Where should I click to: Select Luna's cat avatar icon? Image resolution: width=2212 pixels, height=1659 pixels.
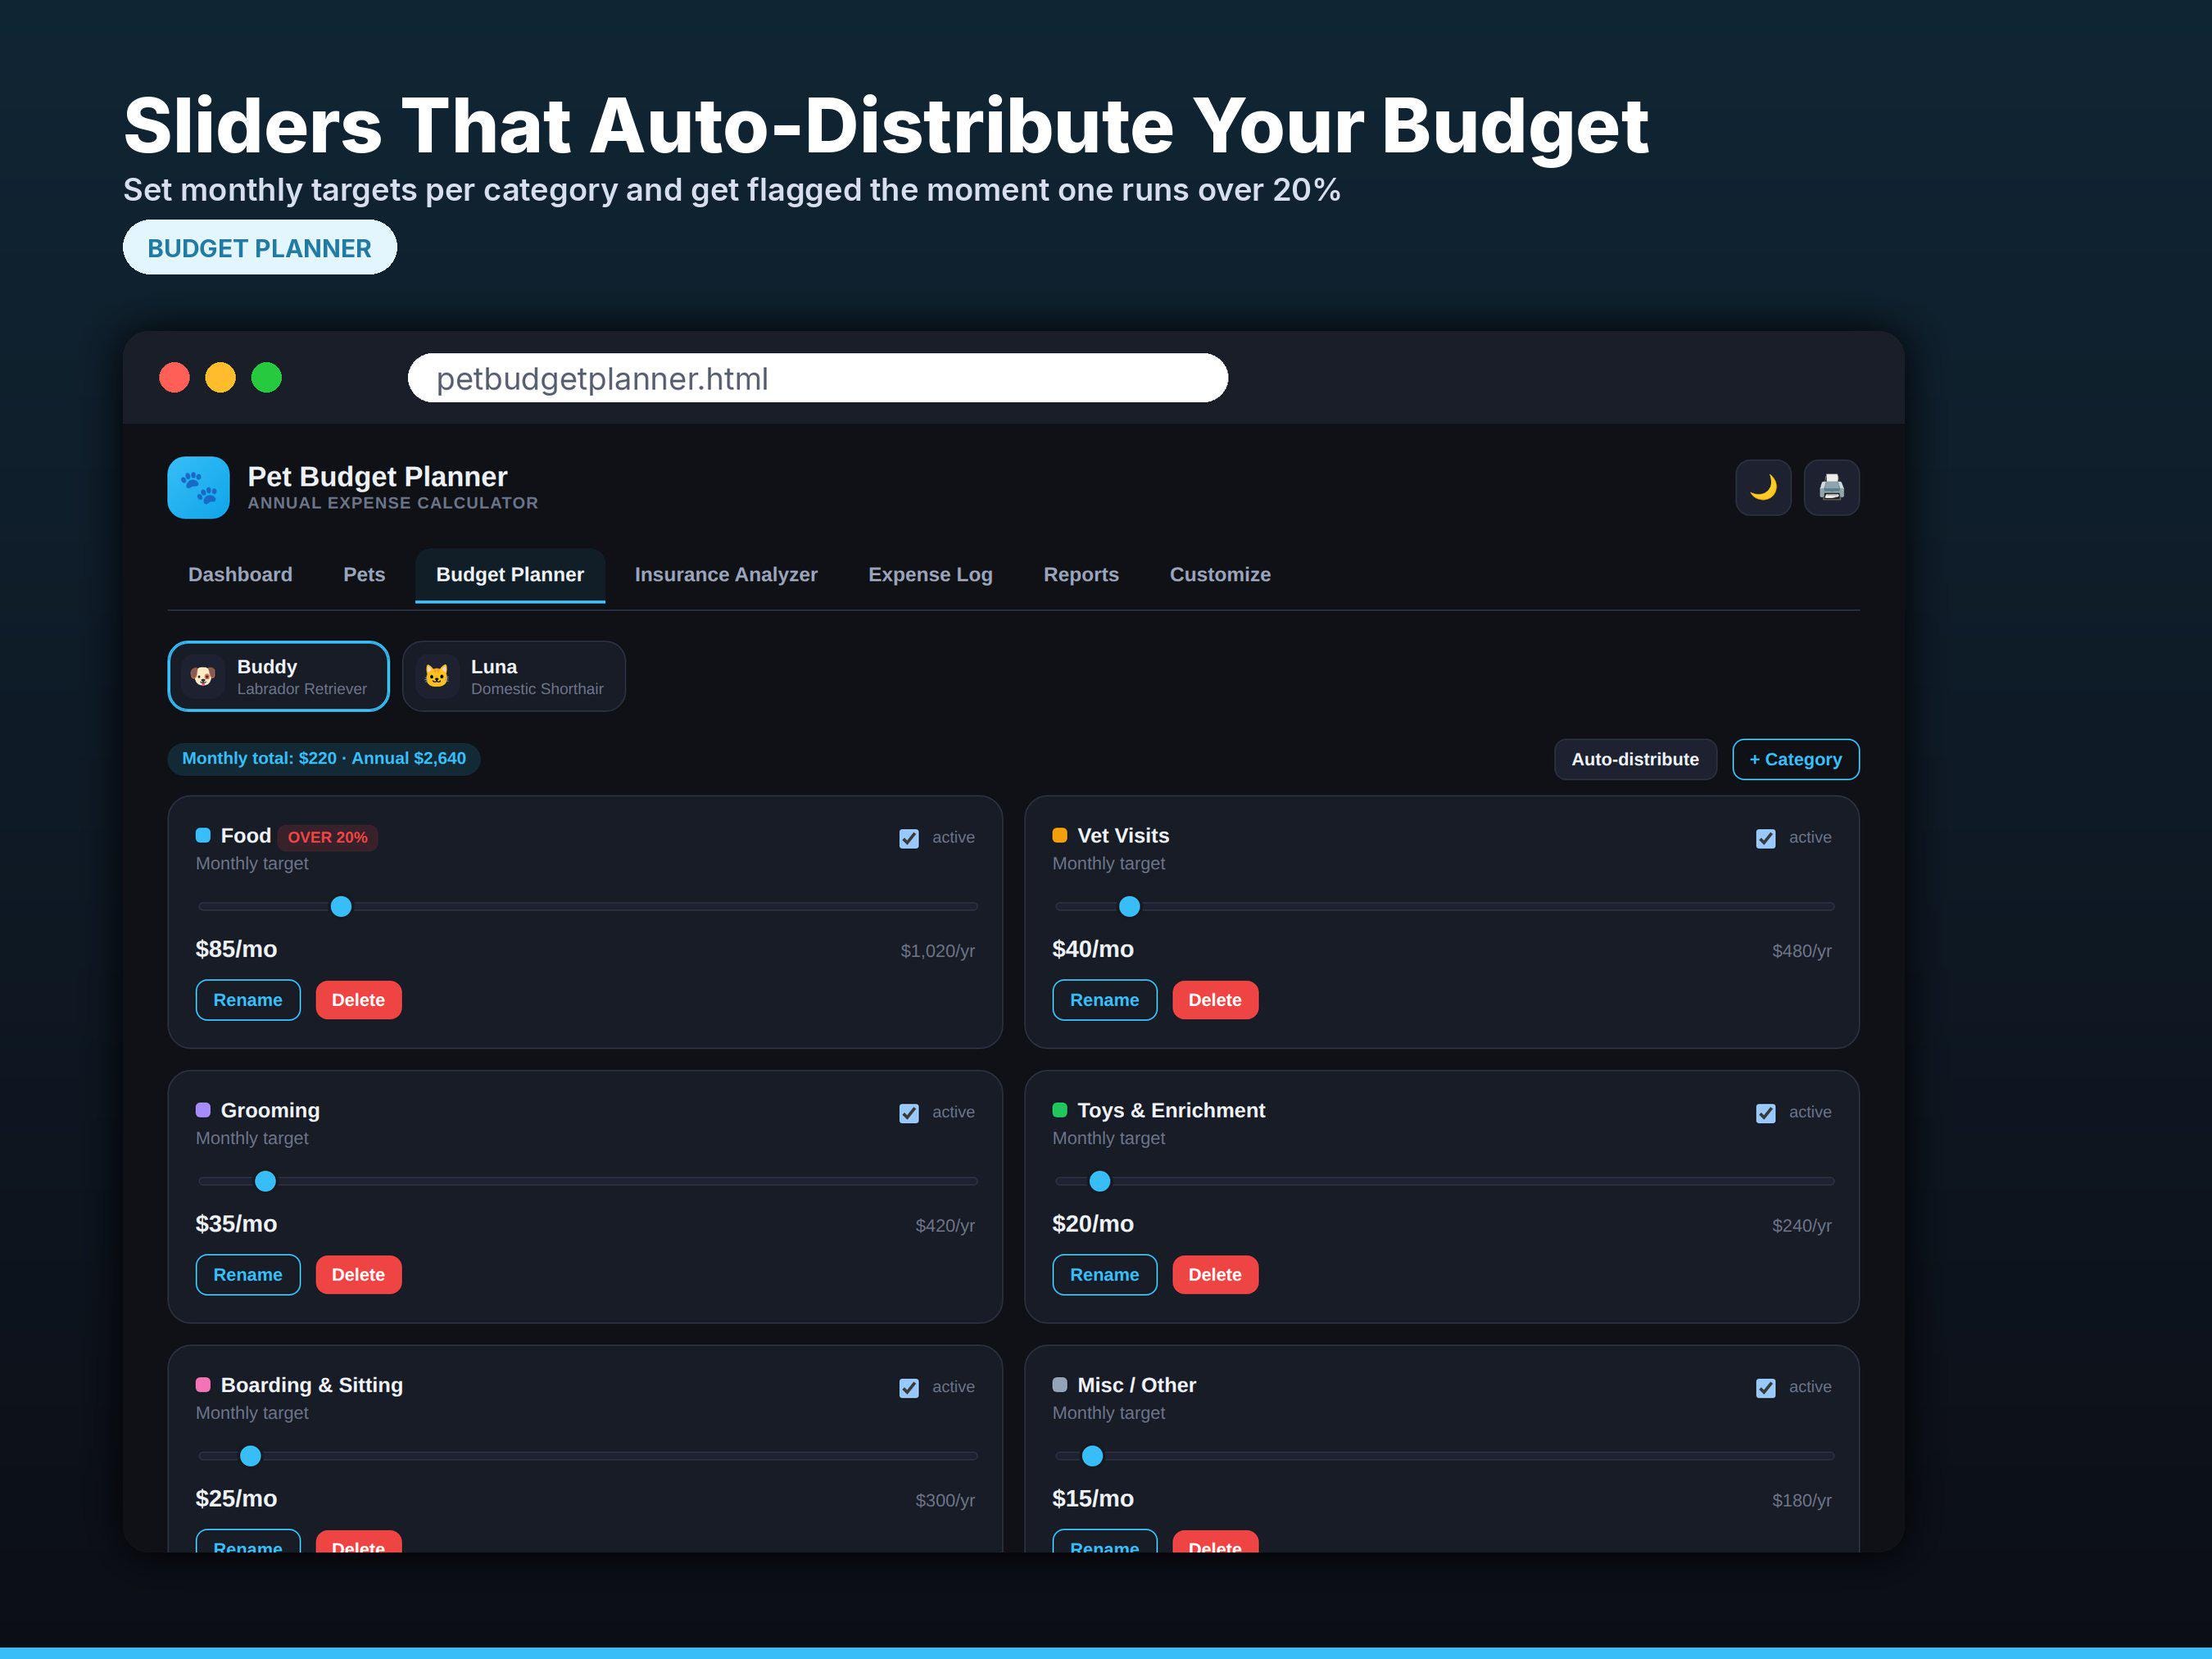pyautogui.click(x=437, y=676)
